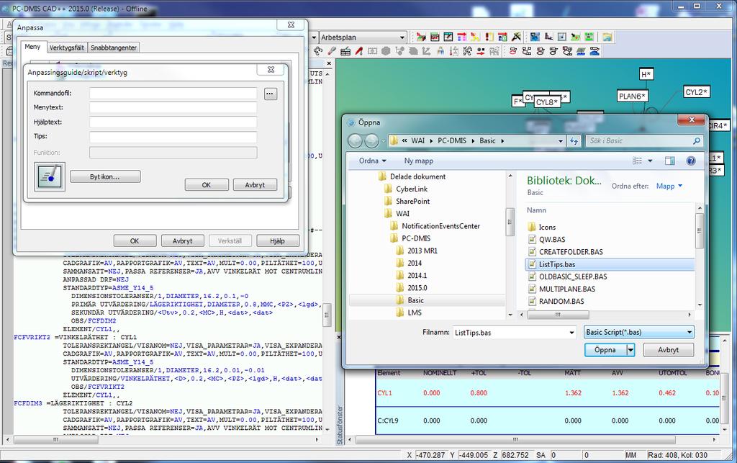Click the vertical scrollbar of the file list
The height and width of the screenshot is (463, 737).
point(699,230)
